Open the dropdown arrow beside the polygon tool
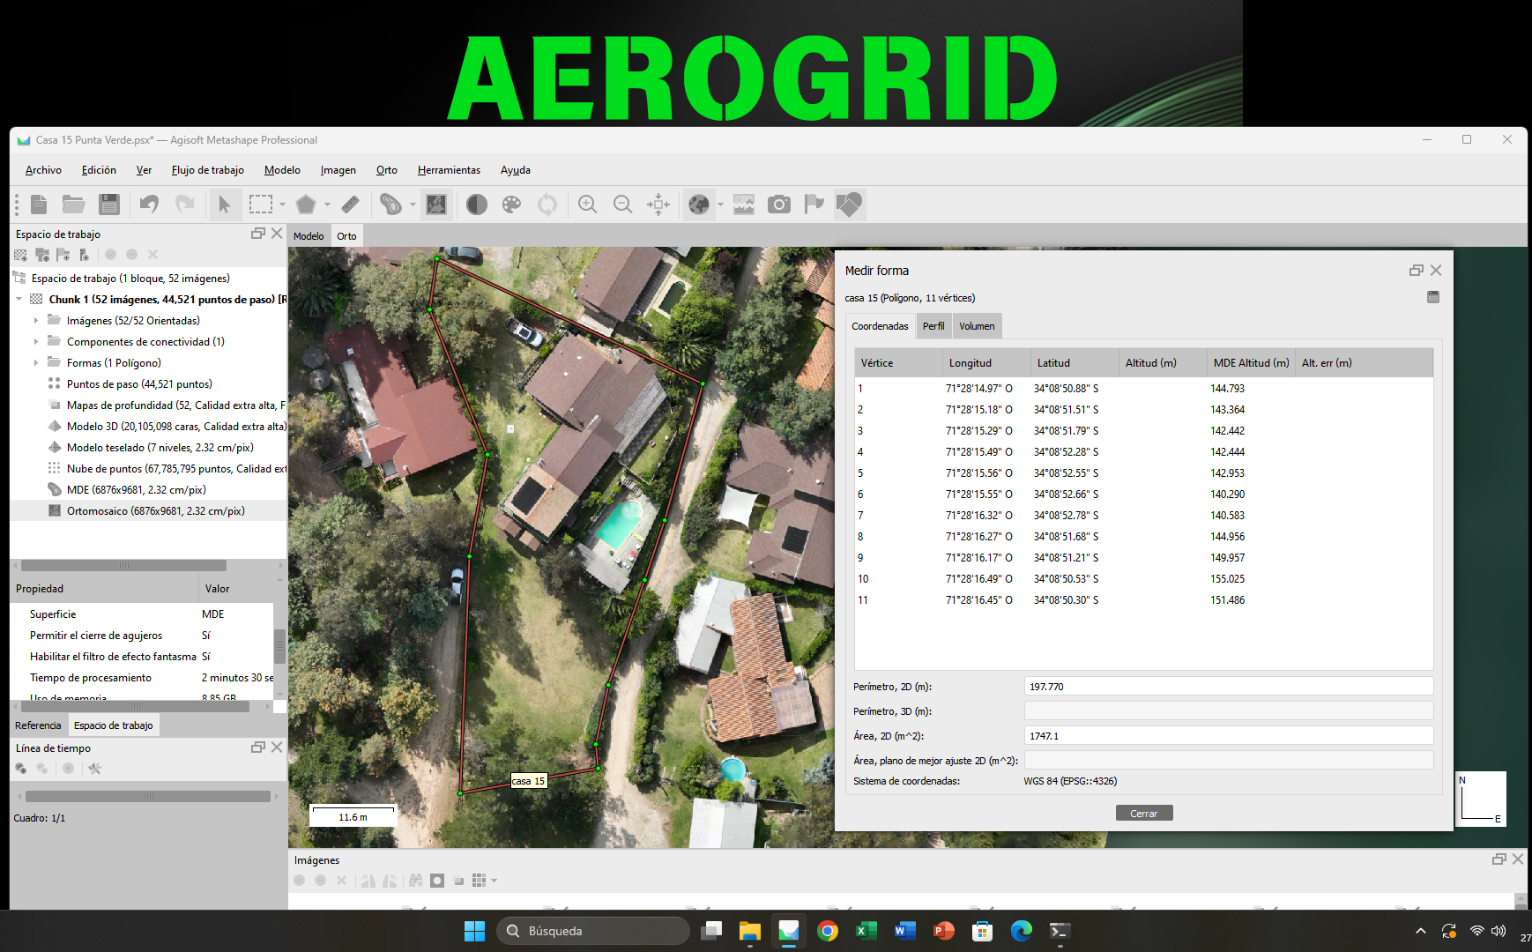 pyautogui.click(x=327, y=205)
